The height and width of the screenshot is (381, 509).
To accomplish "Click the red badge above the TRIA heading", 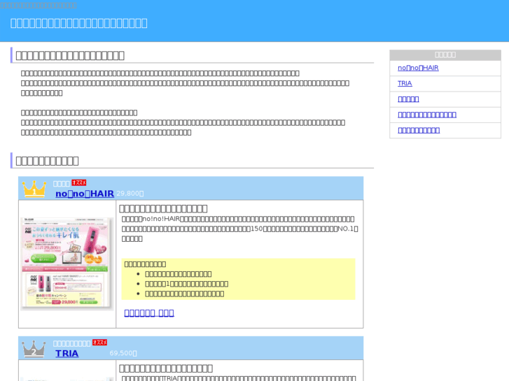I will point(99,343).
